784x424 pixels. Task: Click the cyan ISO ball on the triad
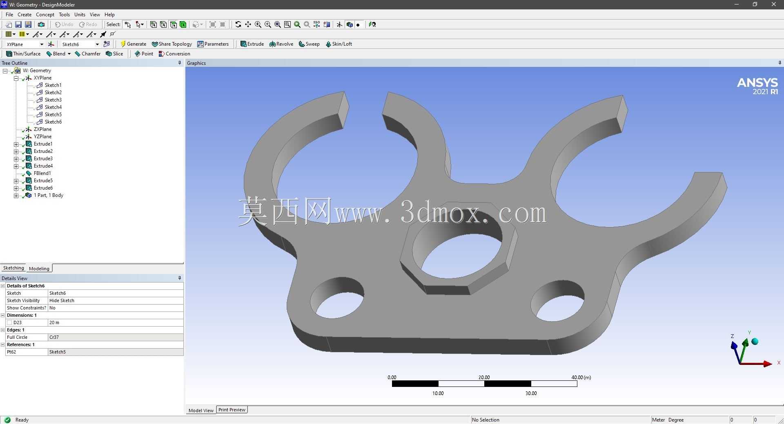coord(755,342)
